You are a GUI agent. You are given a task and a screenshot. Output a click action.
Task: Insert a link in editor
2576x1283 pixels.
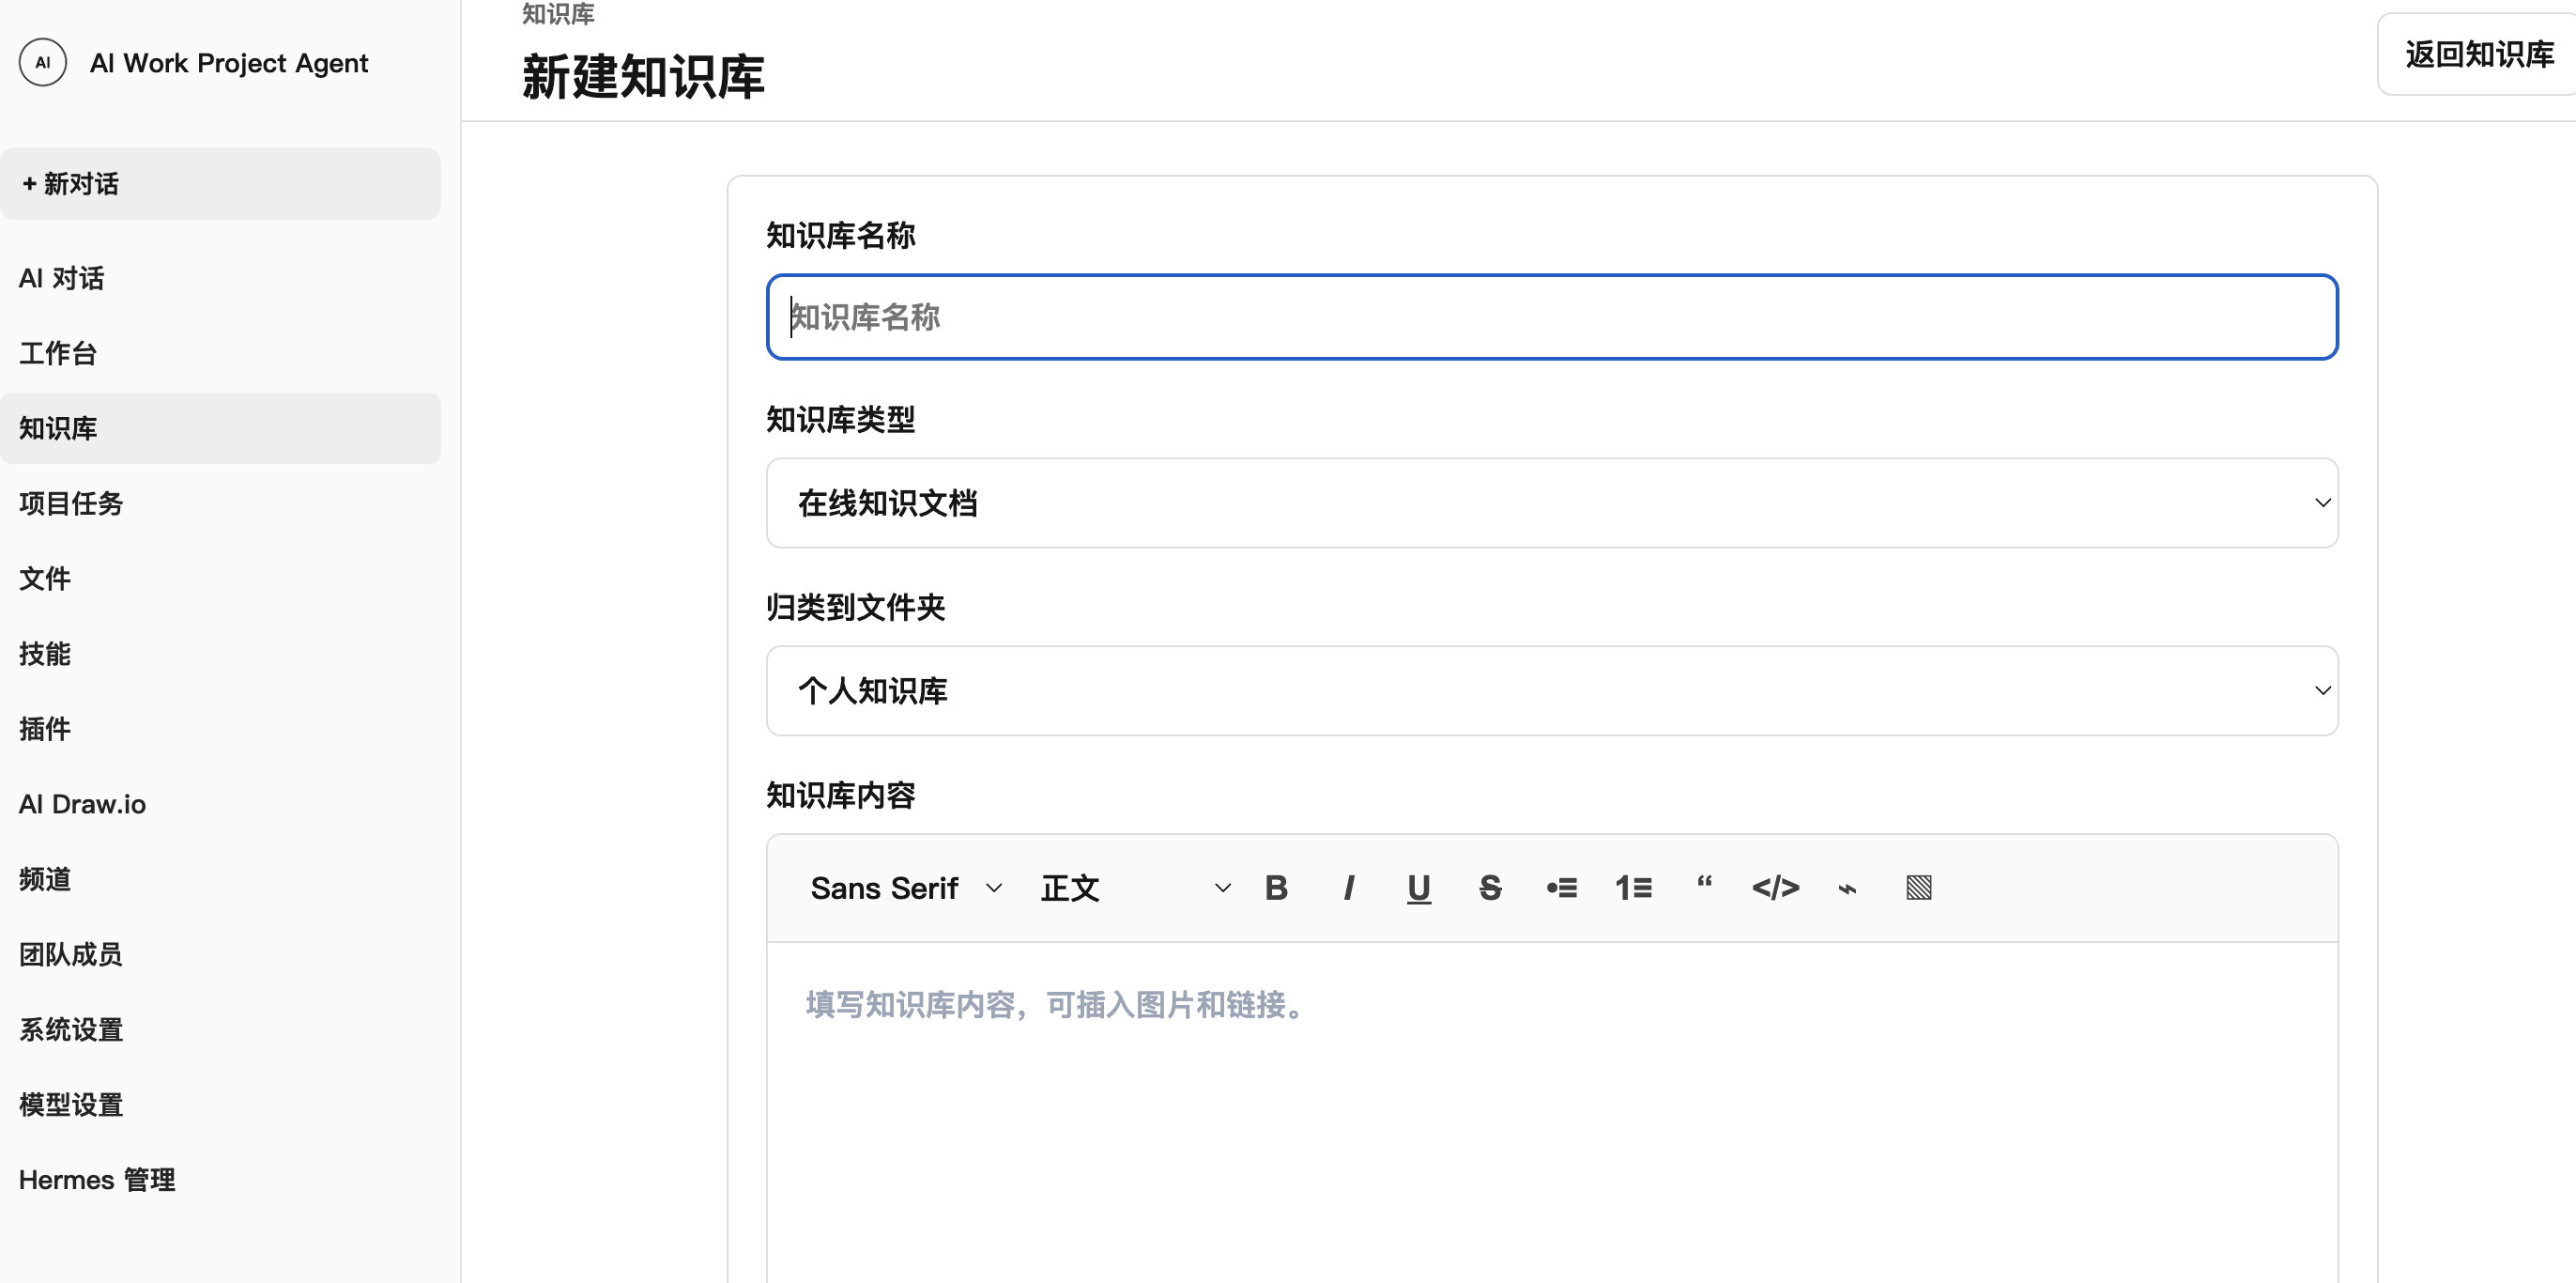point(1847,888)
